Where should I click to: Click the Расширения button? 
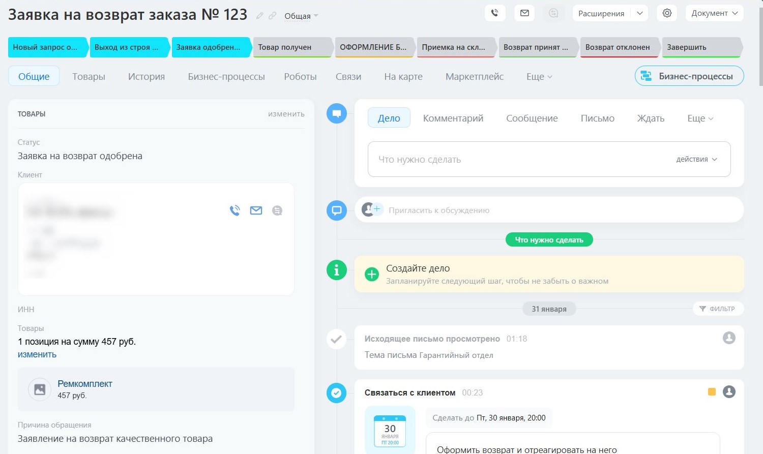coord(601,13)
